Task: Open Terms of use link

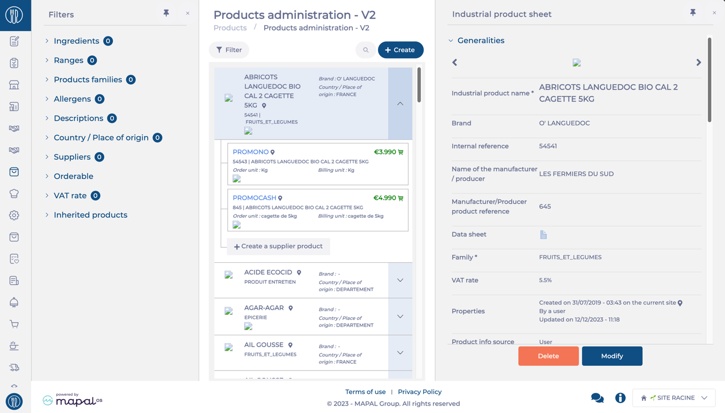Action: [x=365, y=392]
